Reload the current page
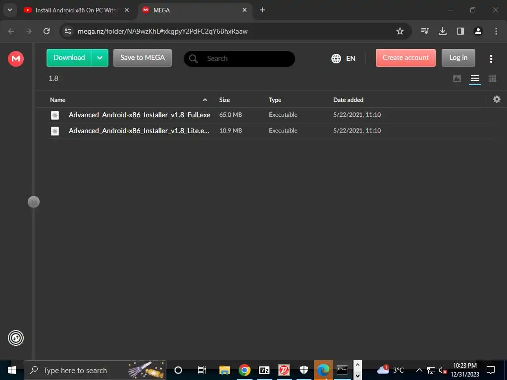Image resolution: width=507 pixels, height=380 pixels. coord(47,31)
